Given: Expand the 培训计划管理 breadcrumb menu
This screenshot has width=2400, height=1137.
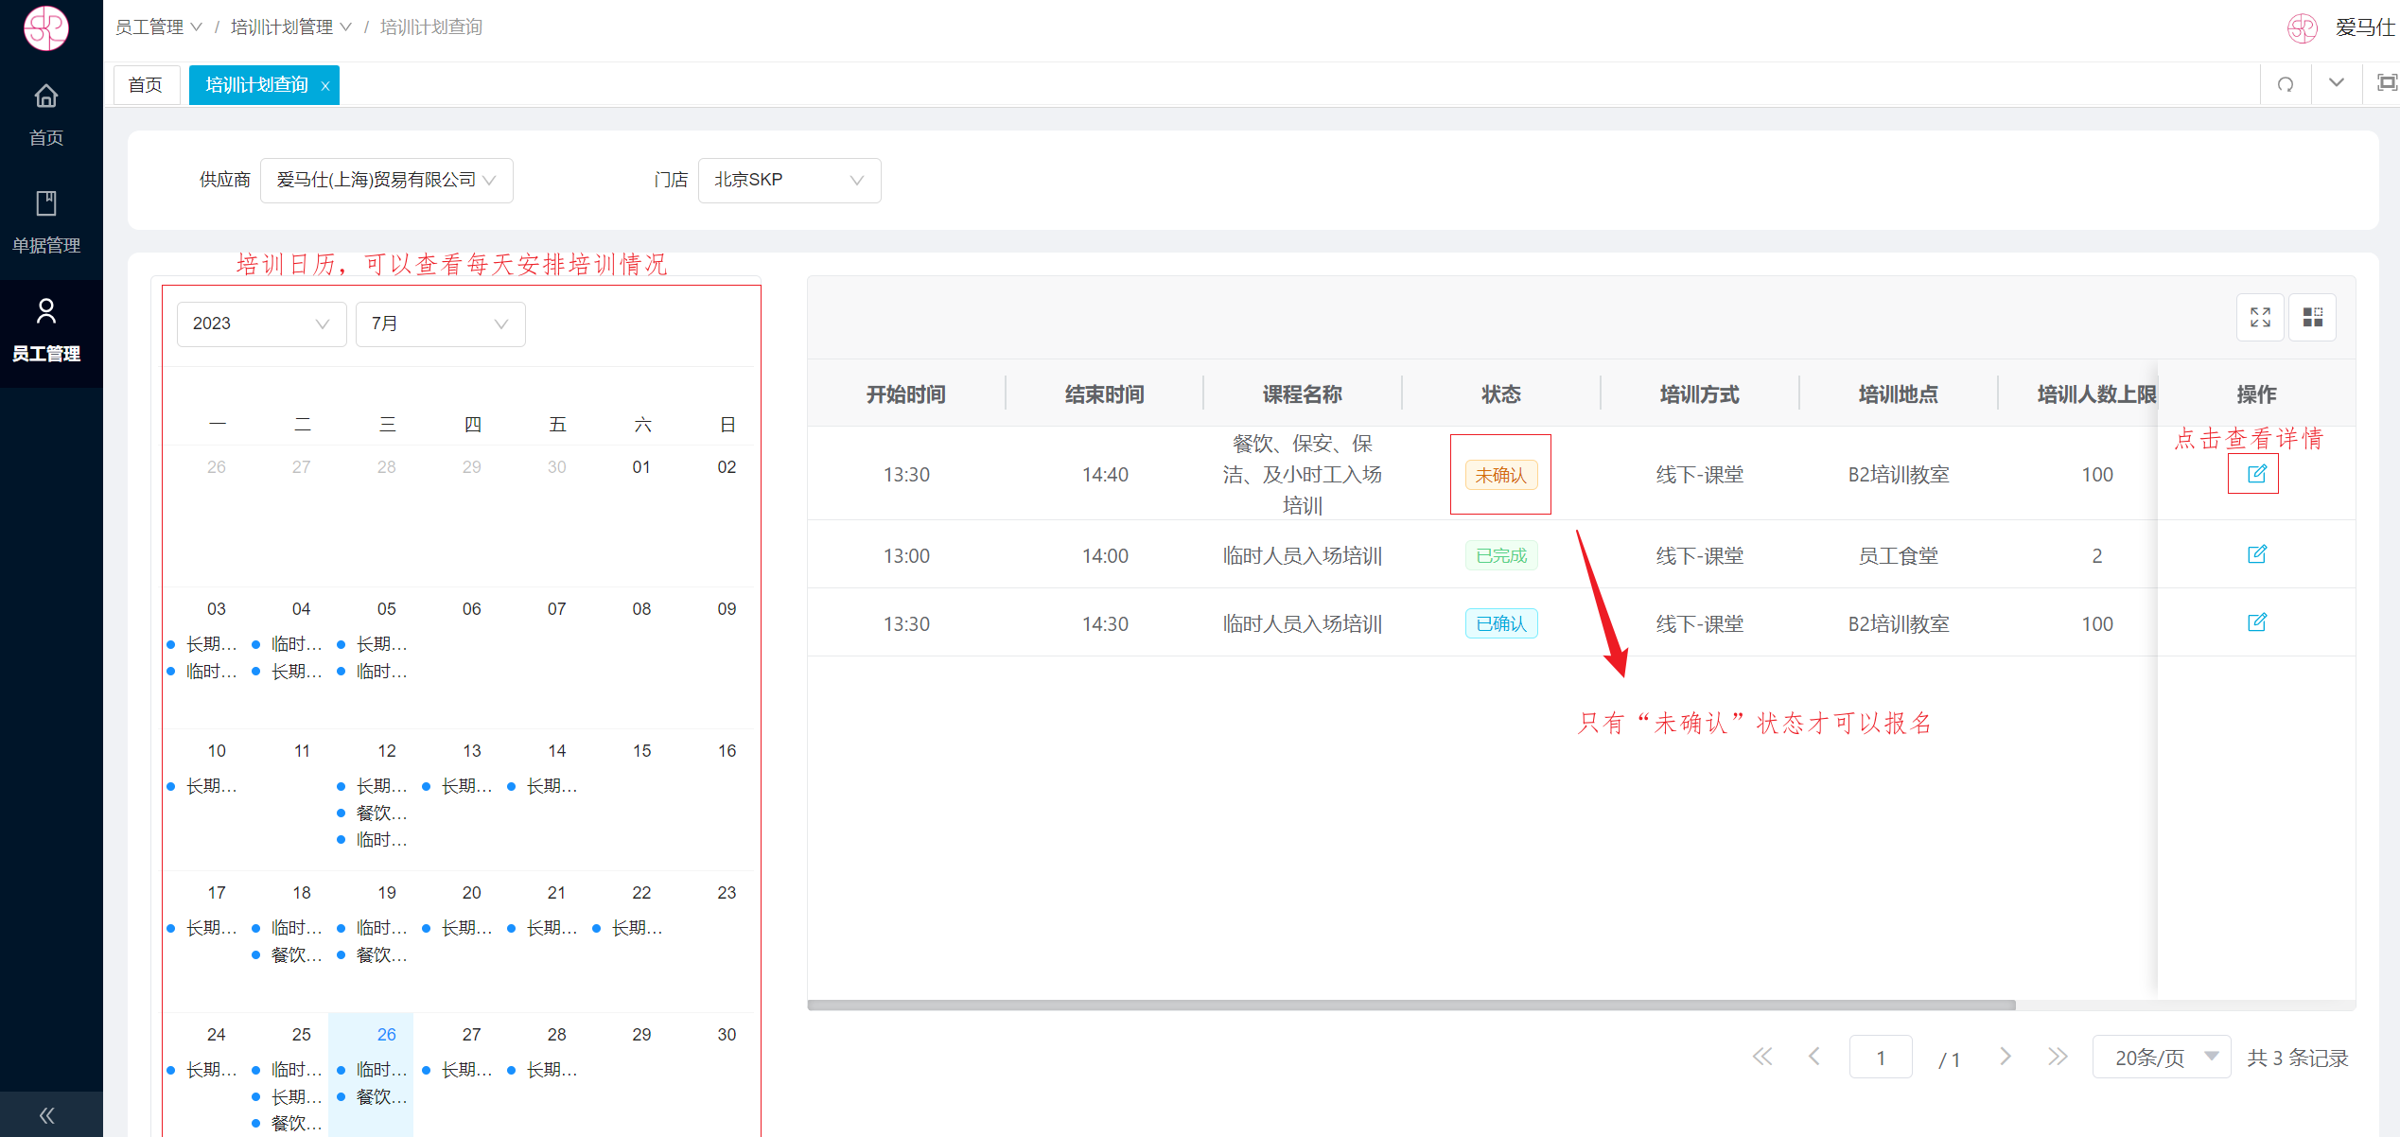Looking at the screenshot, I should 290,26.
